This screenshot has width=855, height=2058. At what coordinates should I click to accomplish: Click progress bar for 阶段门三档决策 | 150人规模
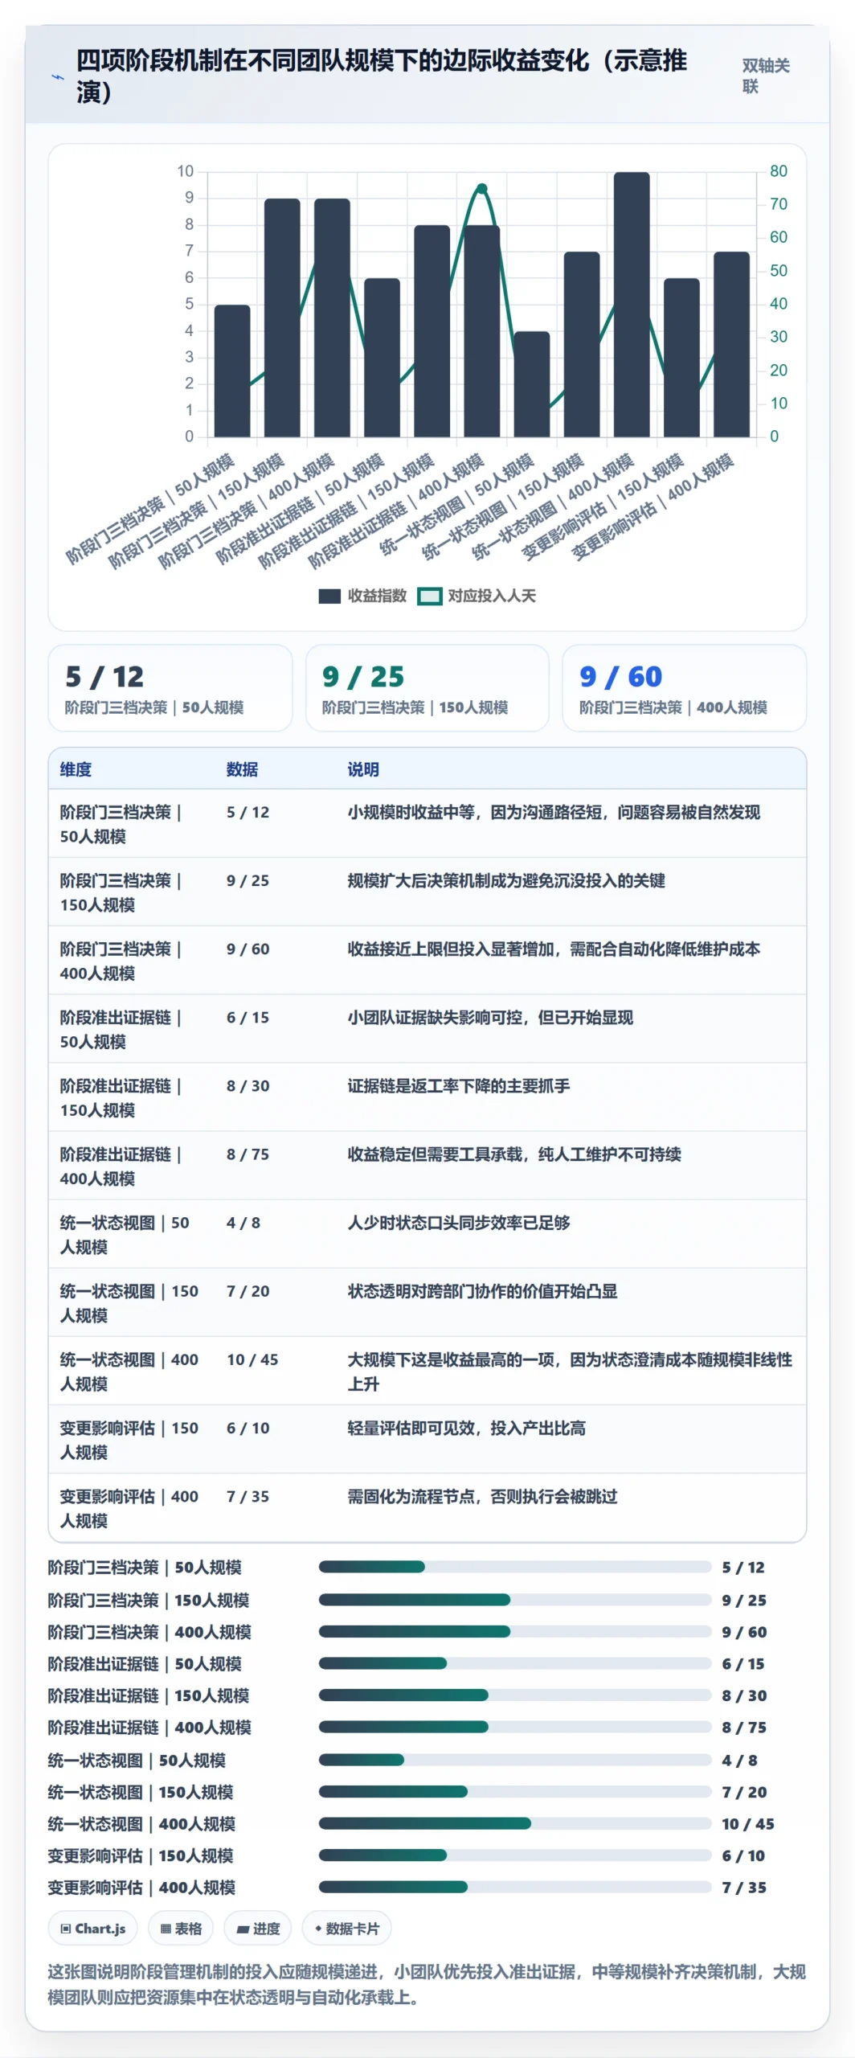click(x=515, y=1600)
